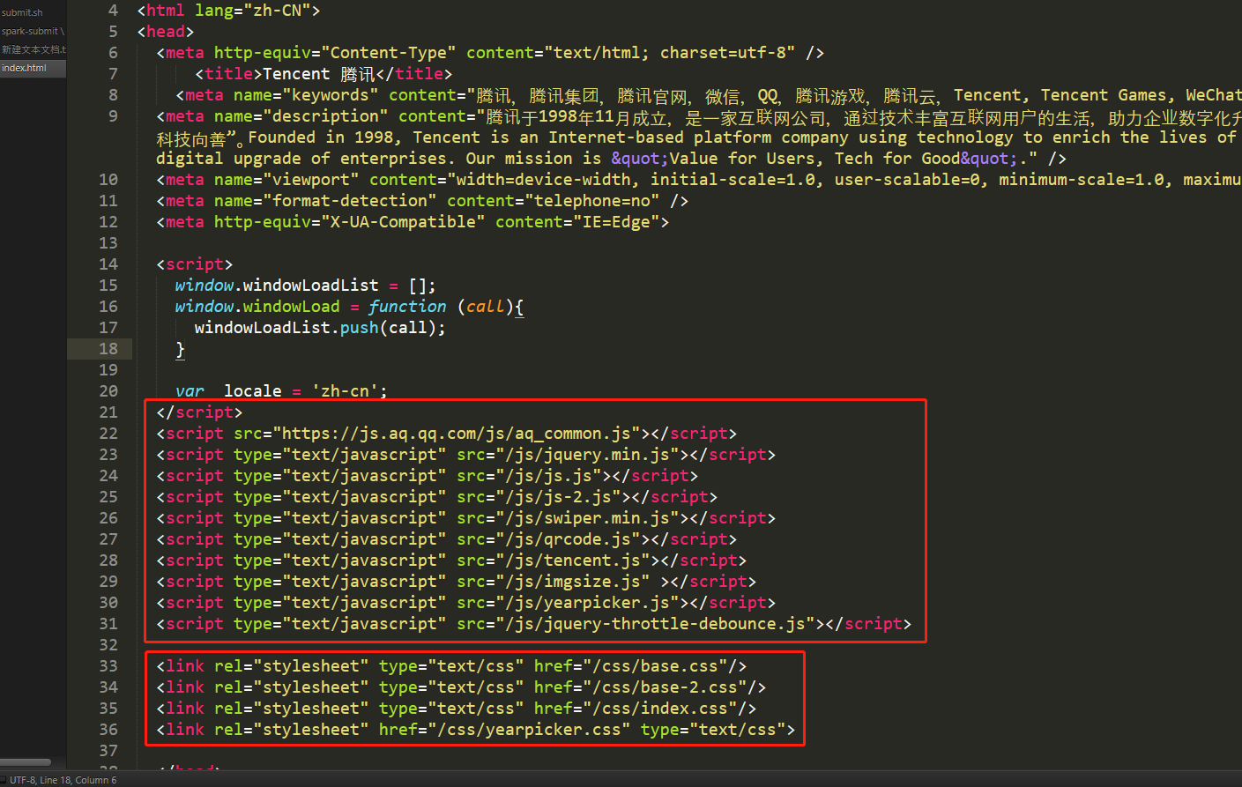1242x787 pixels.
Task: Click line number 21 in the gutter
Action: (108, 412)
